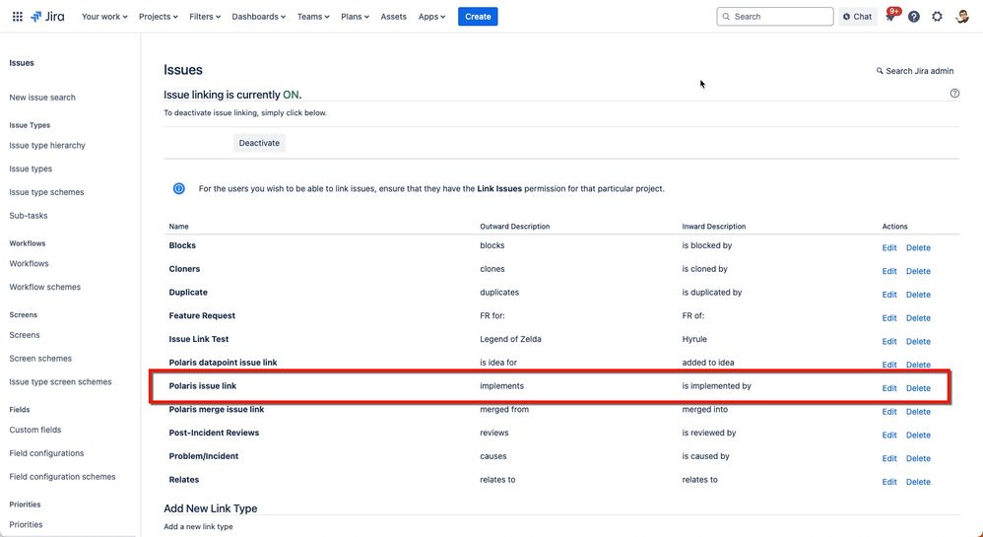Select the 'Polaris issue link' name cell
Screen dimensions: 983x537
point(203,386)
